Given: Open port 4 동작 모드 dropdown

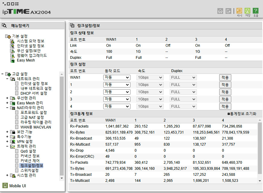Looking at the screenshot, I should click(117, 106).
